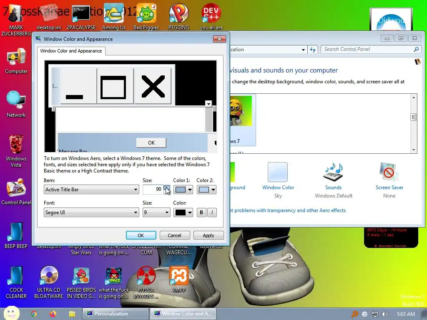This screenshot has height=320, width=427.
Task: Open the Color 2 picker dropdown
Action: pyautogui.click(x=206, y=190)
